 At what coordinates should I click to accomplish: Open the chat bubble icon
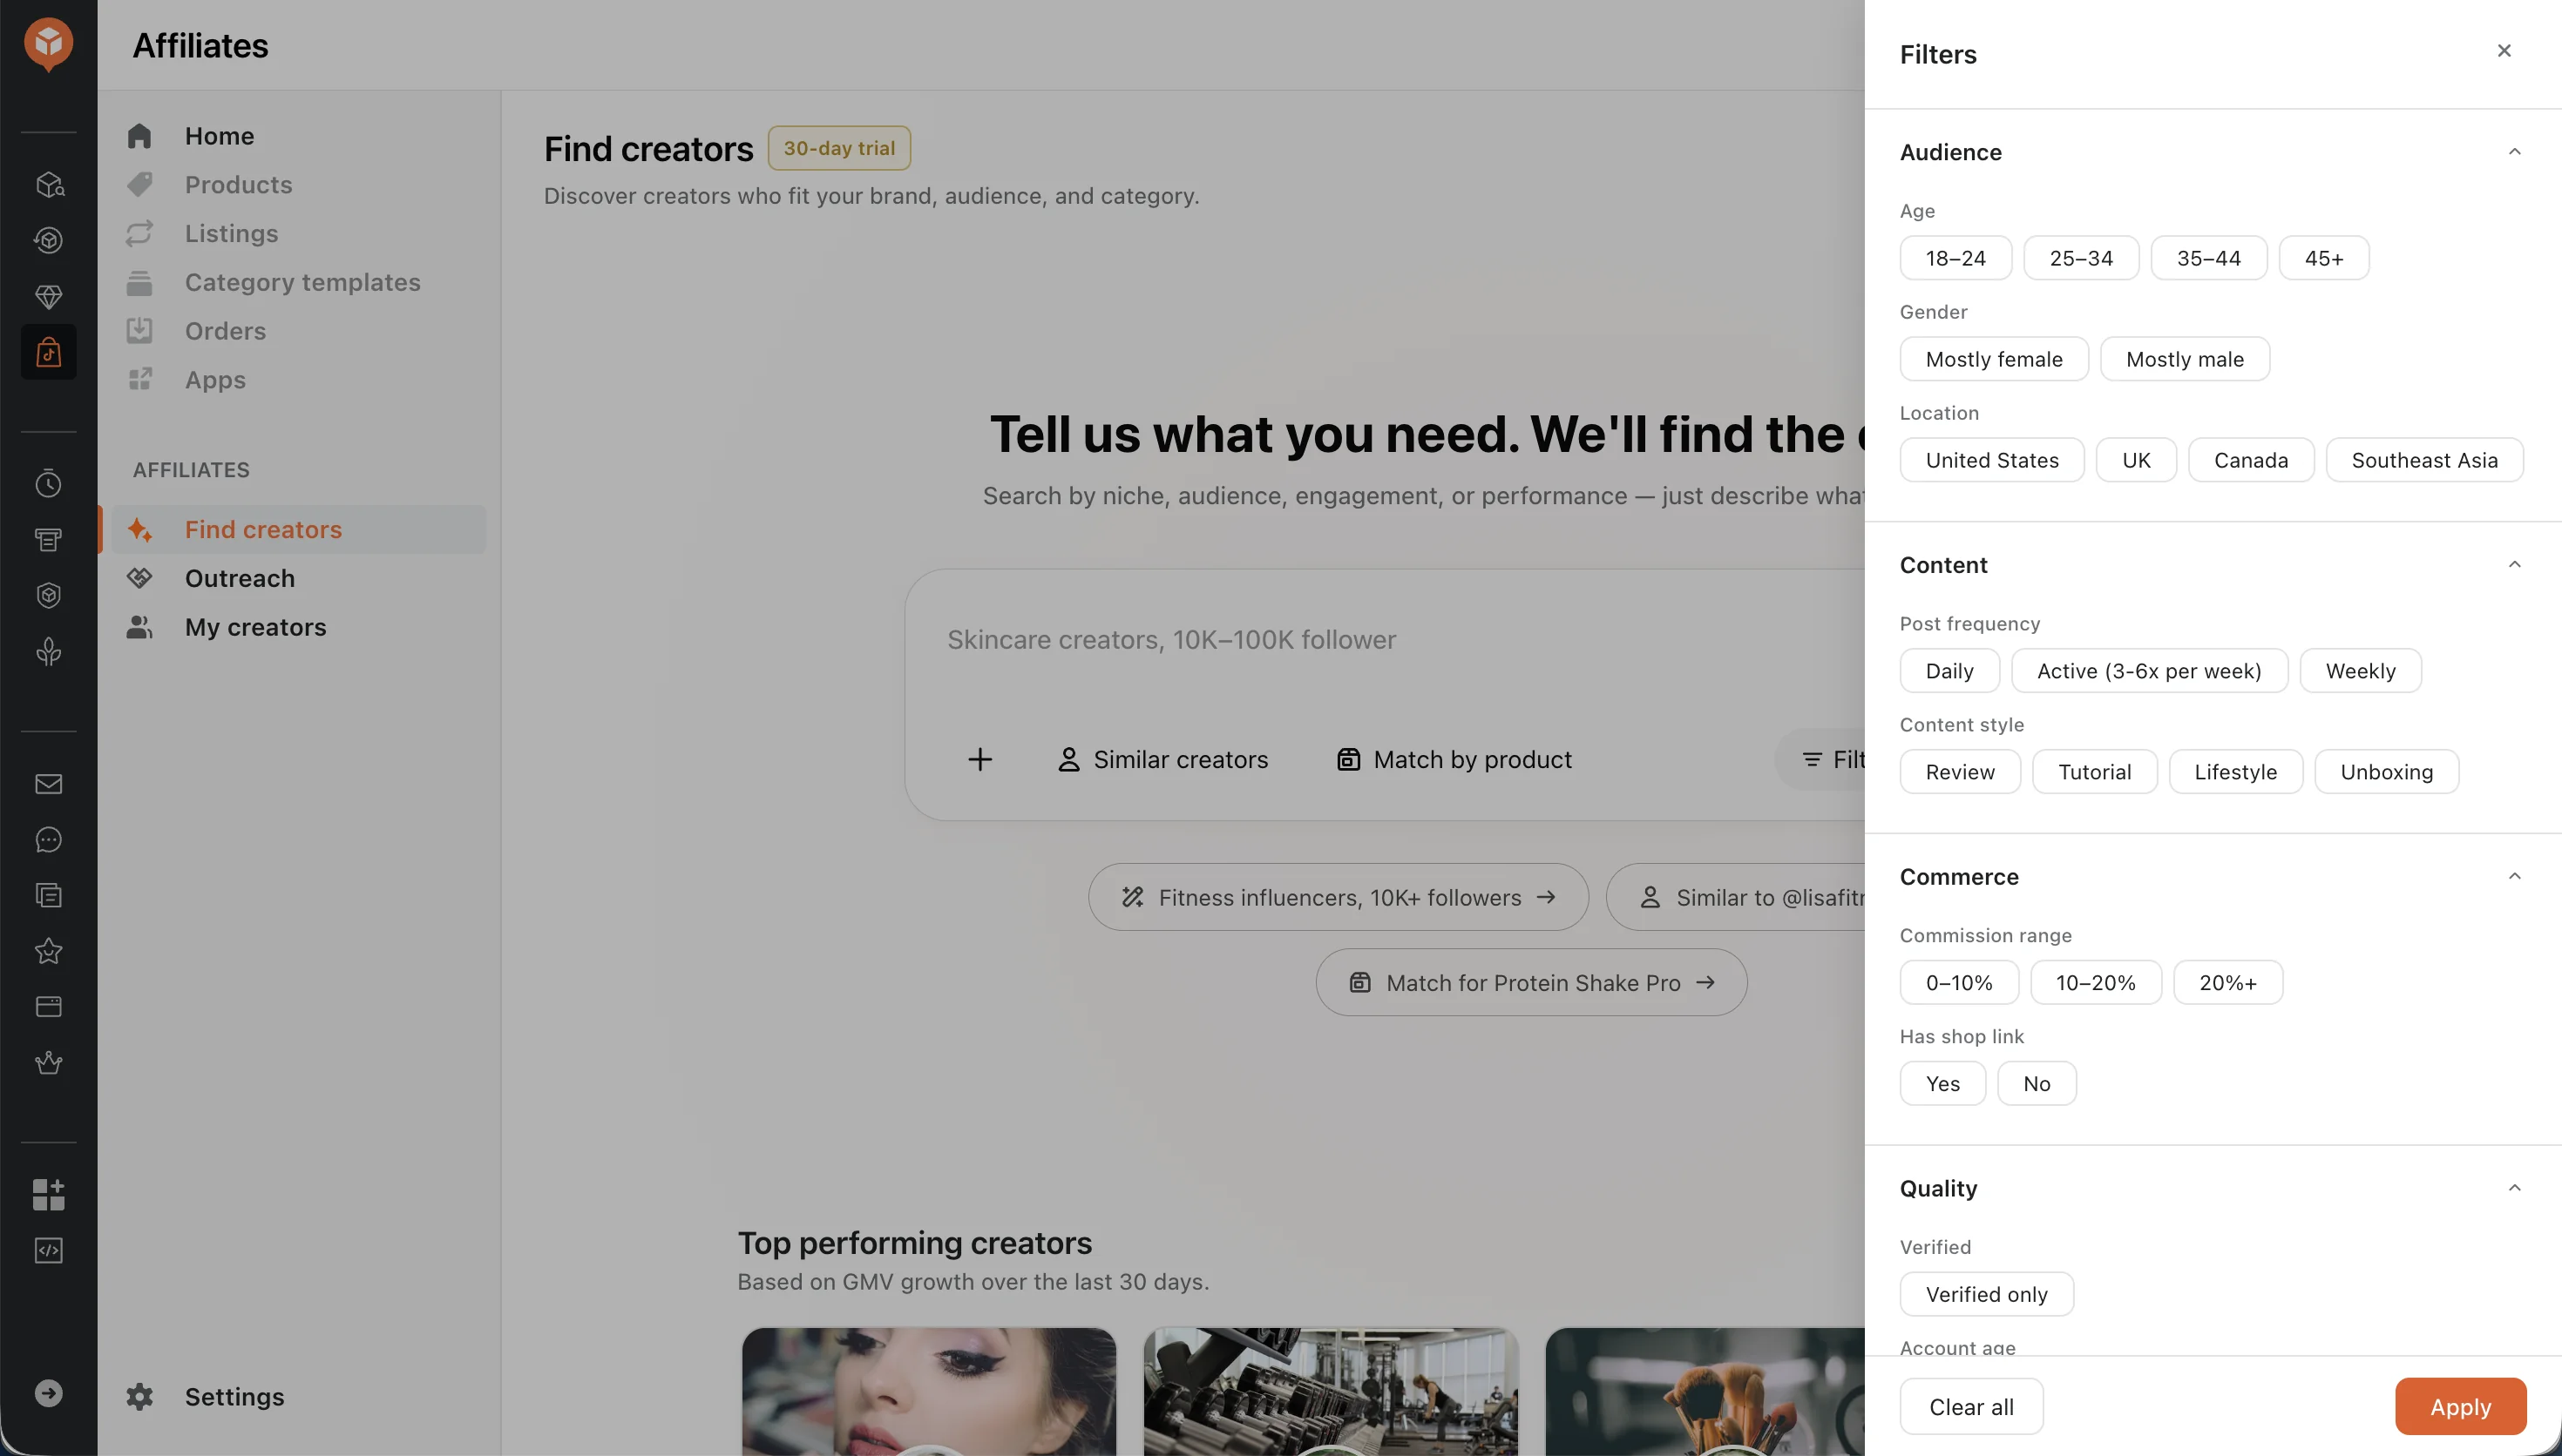click(x=48, y=840)
